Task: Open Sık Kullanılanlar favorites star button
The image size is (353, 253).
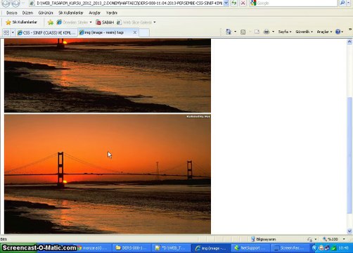Action: [21, 22]
